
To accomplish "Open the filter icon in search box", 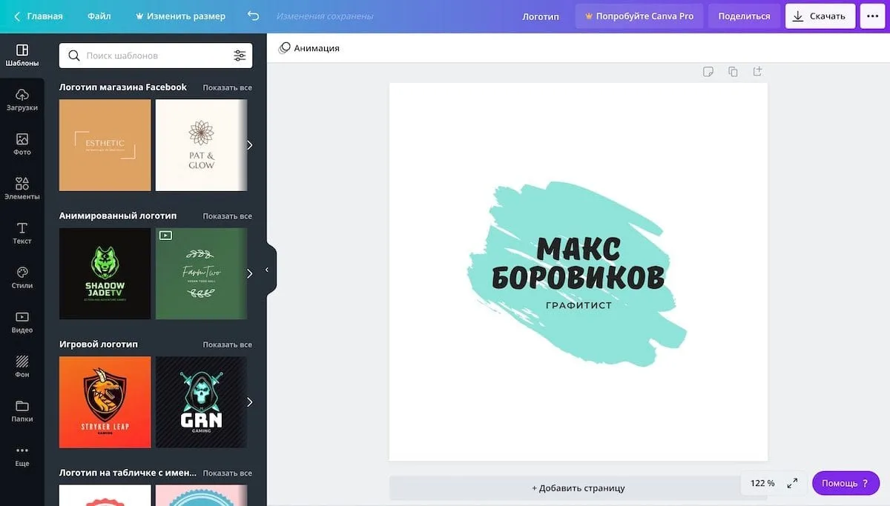I will tap(240, 56).
